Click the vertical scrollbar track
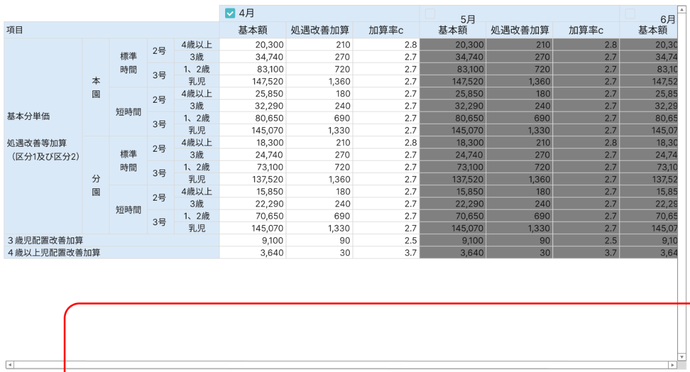The image size is (690, 372). (682, 184)
